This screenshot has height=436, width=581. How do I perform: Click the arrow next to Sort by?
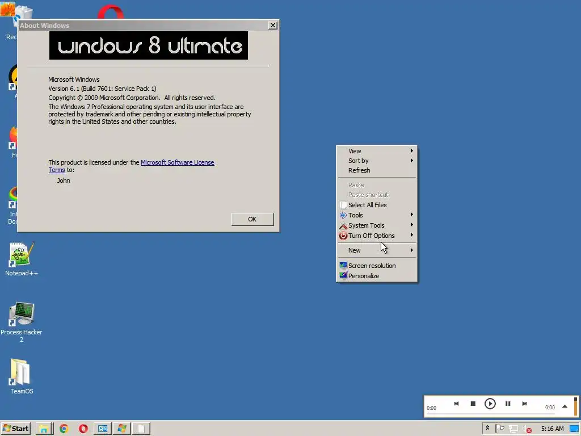tap(412, 160)
